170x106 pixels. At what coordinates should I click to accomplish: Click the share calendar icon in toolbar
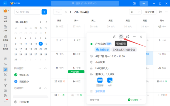(x=160, y=12)
